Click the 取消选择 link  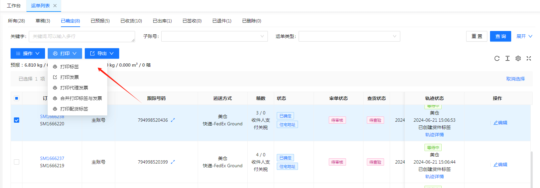515,79
